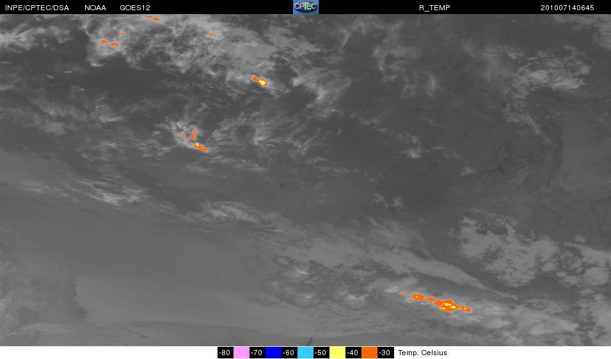Click the Temp. Celsius legend label
Screen dimensions: 611x359
[x=422, y=353]
